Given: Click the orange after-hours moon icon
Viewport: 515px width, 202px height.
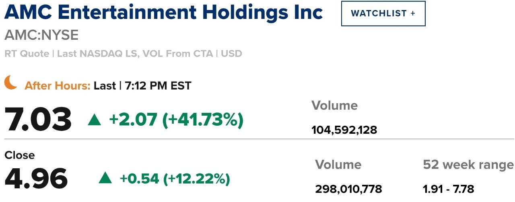Looking at the screenshot, I should (x=11, y=83).
